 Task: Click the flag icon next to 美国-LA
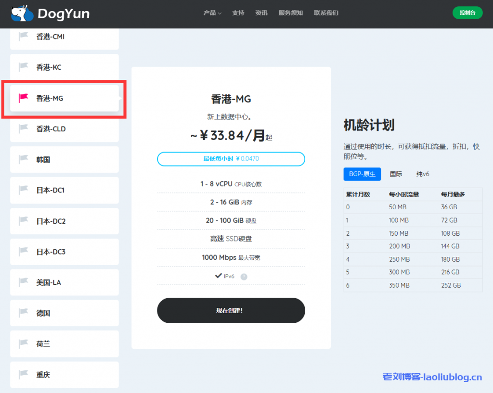(23, 282)
